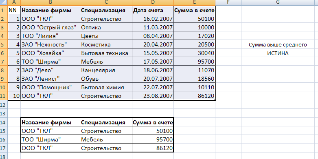
Task: Click header cell 'Сумма в счете' in row 1
Action: tap(195, 10)
